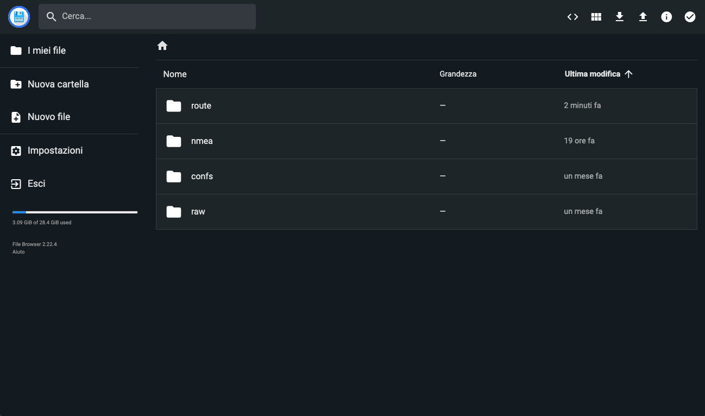Sort by Ultima modifica column
705x416 pixels.
[x=592, y=74]
